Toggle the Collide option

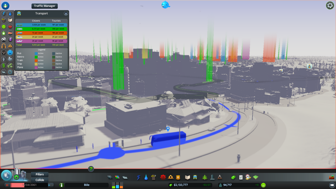click(40, 180)
